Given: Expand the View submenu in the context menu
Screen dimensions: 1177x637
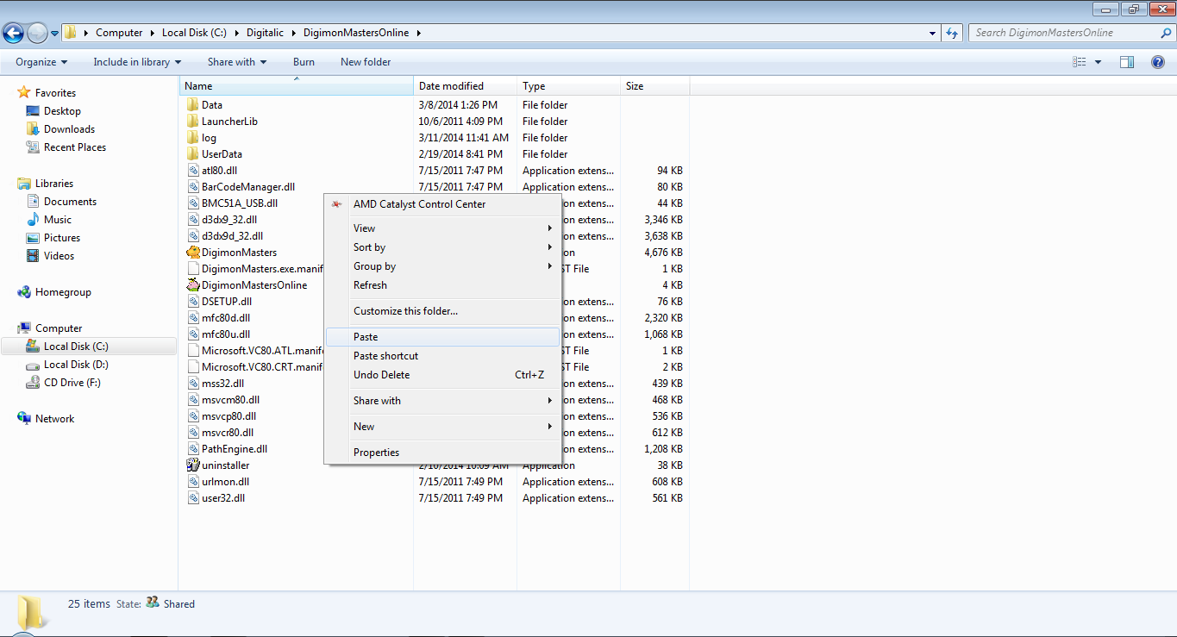Looking at the screenshot, I should coord(442,228).
